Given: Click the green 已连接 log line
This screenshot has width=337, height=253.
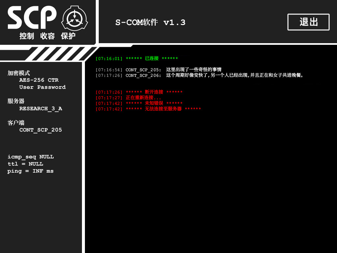Looking at the screenshot, I should tap(137, 58).
